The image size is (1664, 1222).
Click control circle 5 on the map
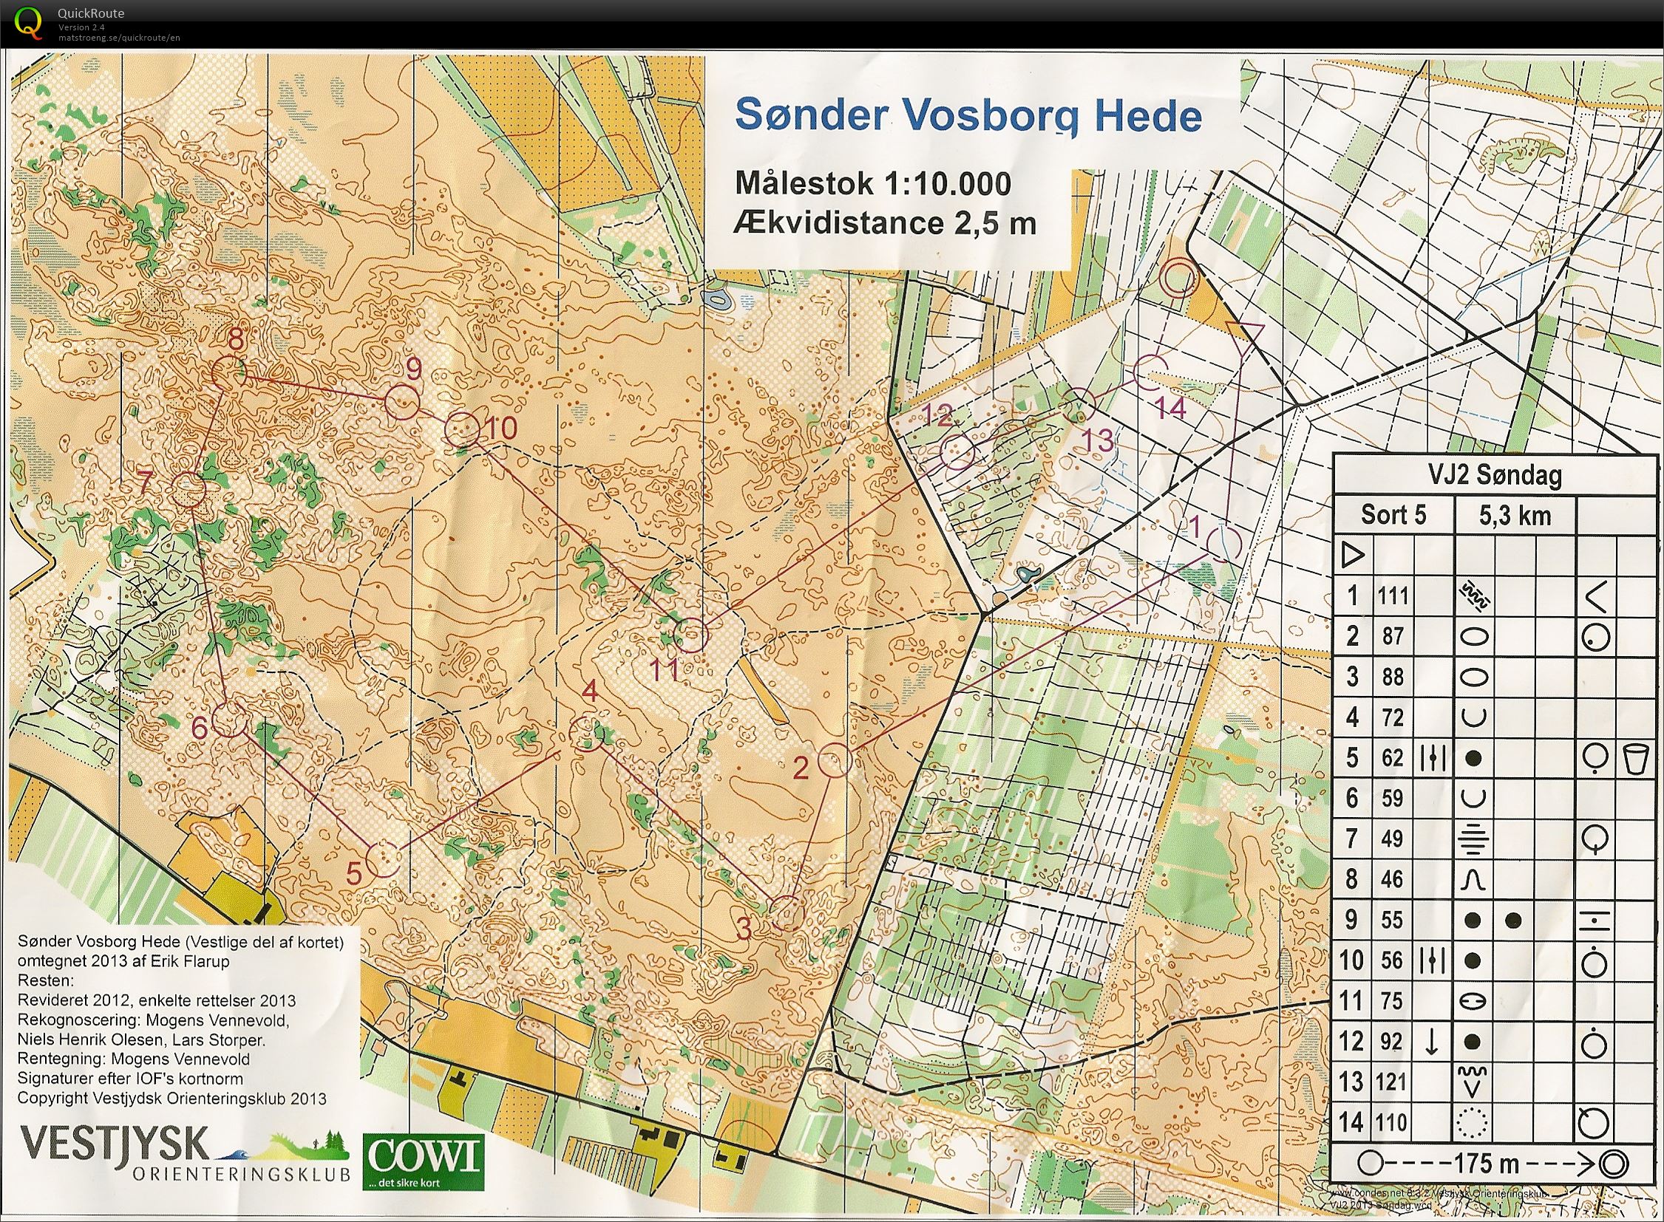(x=384, y=859)
